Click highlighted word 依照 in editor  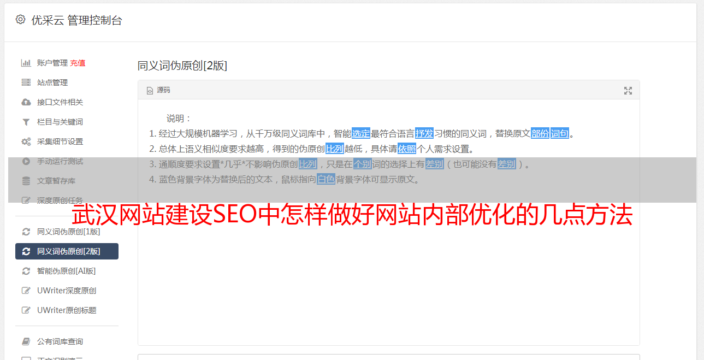click(x=407, y=149)
